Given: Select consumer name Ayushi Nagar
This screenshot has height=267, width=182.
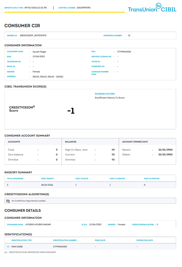Looking at the screenshot, I should tap(39, 52).
